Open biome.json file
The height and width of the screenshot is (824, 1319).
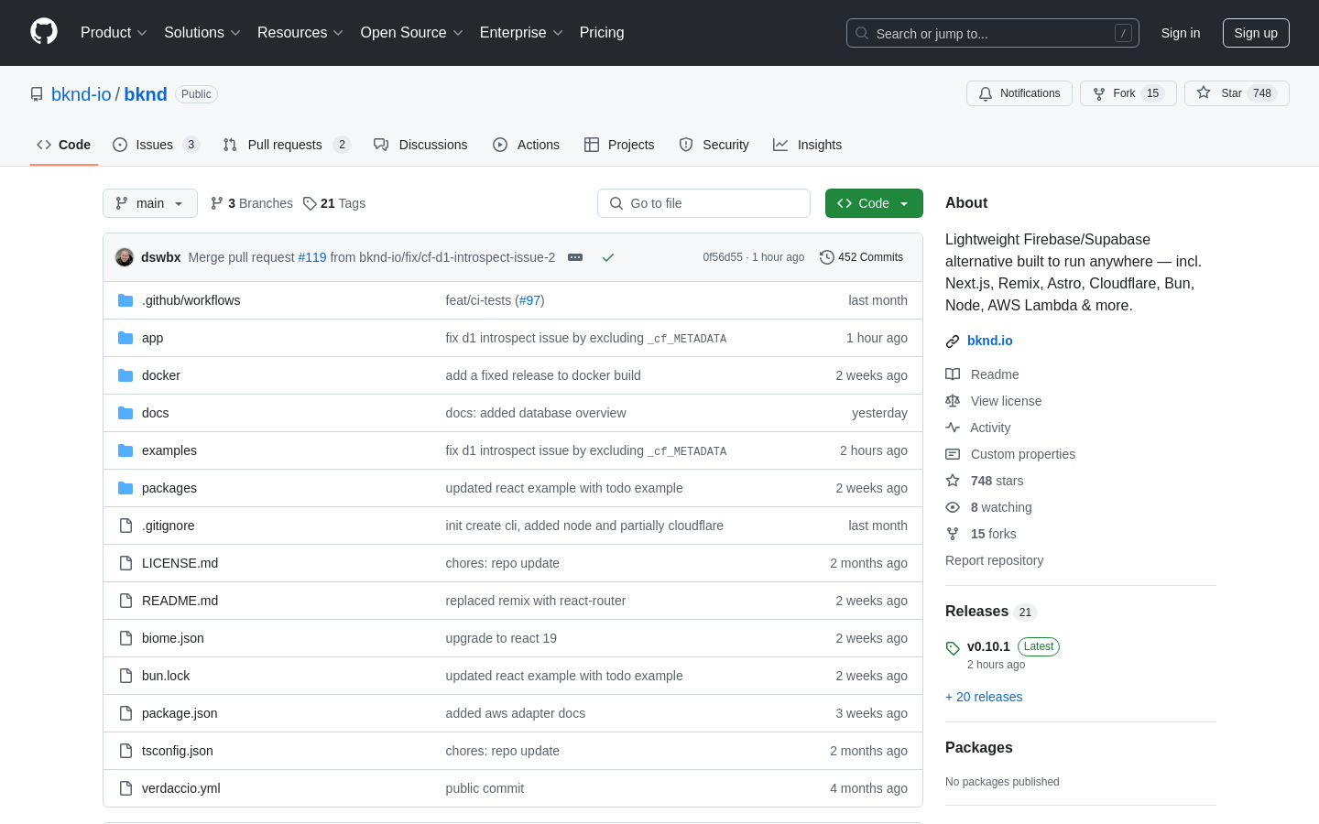point(173,638)
